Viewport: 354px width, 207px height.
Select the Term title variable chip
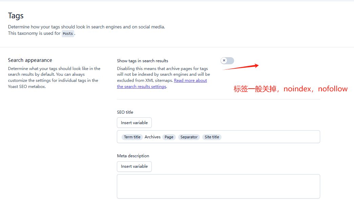point(132,137)
